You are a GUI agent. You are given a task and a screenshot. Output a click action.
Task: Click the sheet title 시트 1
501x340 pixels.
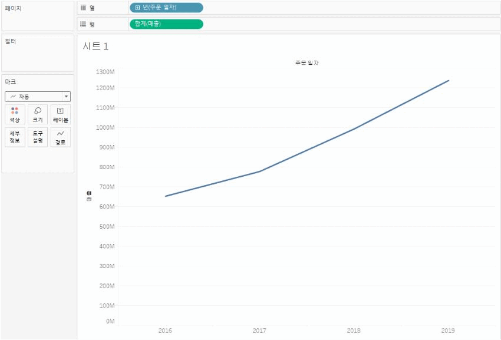pos(95,47)
